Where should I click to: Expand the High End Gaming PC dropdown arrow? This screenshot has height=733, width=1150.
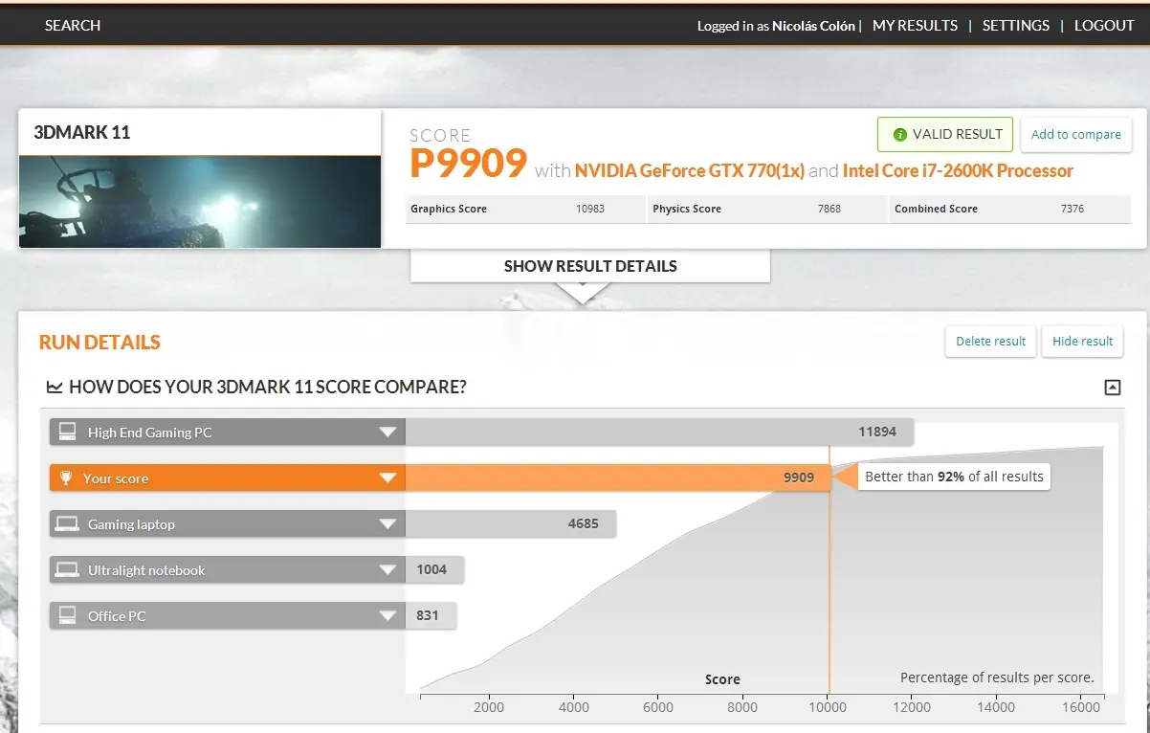click(387, 433)
